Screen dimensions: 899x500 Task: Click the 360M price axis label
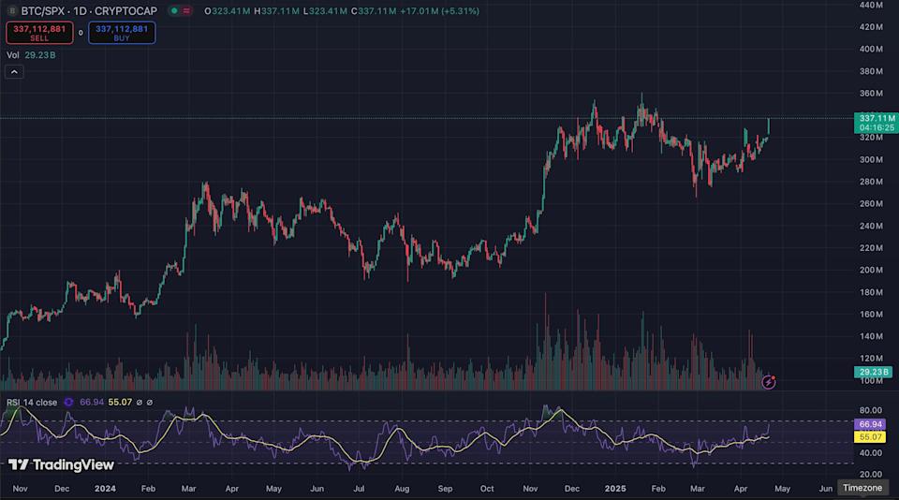coord(871,94)
